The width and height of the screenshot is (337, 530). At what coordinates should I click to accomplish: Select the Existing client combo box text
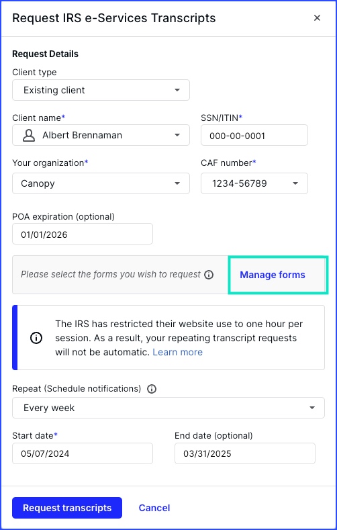pyautogui.click(x=54, y=90)
